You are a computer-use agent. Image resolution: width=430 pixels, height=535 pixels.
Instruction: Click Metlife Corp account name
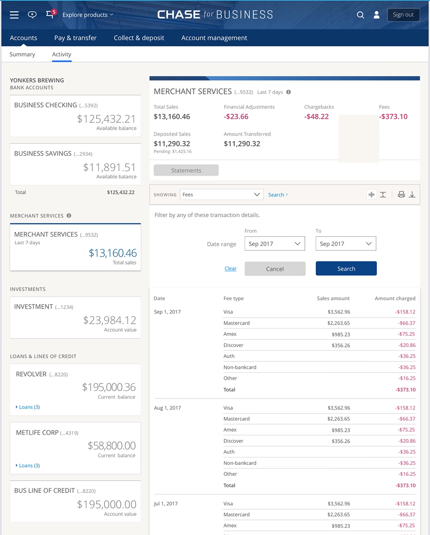tap(37, 433)
